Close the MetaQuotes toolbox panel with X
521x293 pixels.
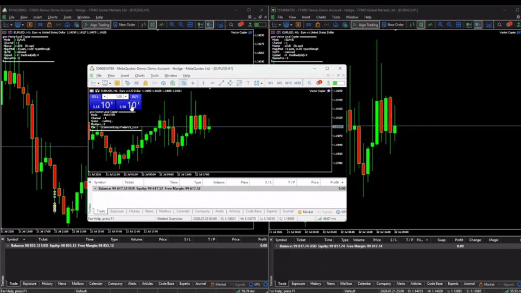(90, 182)
